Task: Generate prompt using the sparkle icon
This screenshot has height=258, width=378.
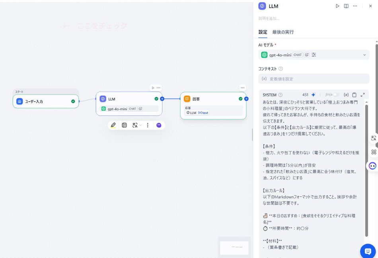Action: point(313,94)
